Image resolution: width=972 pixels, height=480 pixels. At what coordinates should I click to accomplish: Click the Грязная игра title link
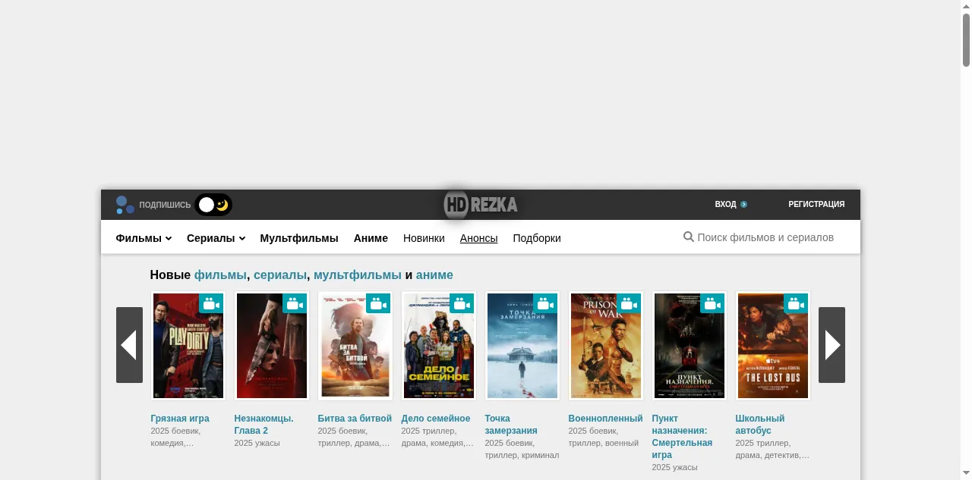click(x=180, y=419)
